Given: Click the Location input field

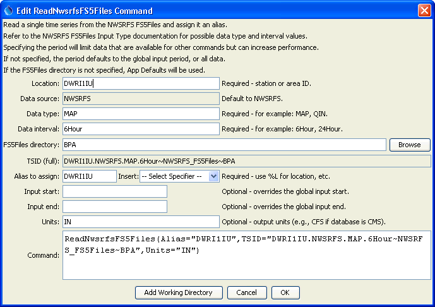Looking at the screenshot, I should pyautogui.click(x=141, y=83).
